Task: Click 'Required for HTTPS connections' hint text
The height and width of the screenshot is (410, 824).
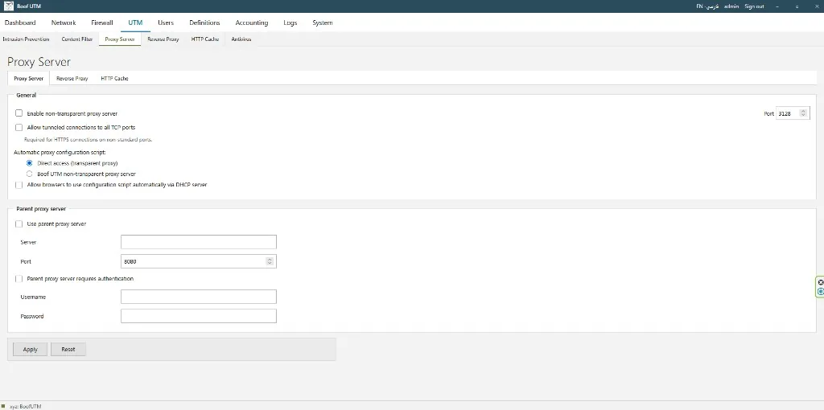Action: click(x=89, y=140)
